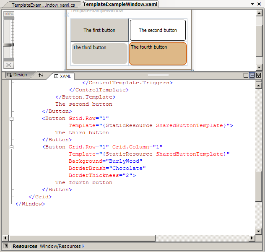Click the closing </Grid> tag
This screenshot has width=265, height=252.
(x=40, y=197)
